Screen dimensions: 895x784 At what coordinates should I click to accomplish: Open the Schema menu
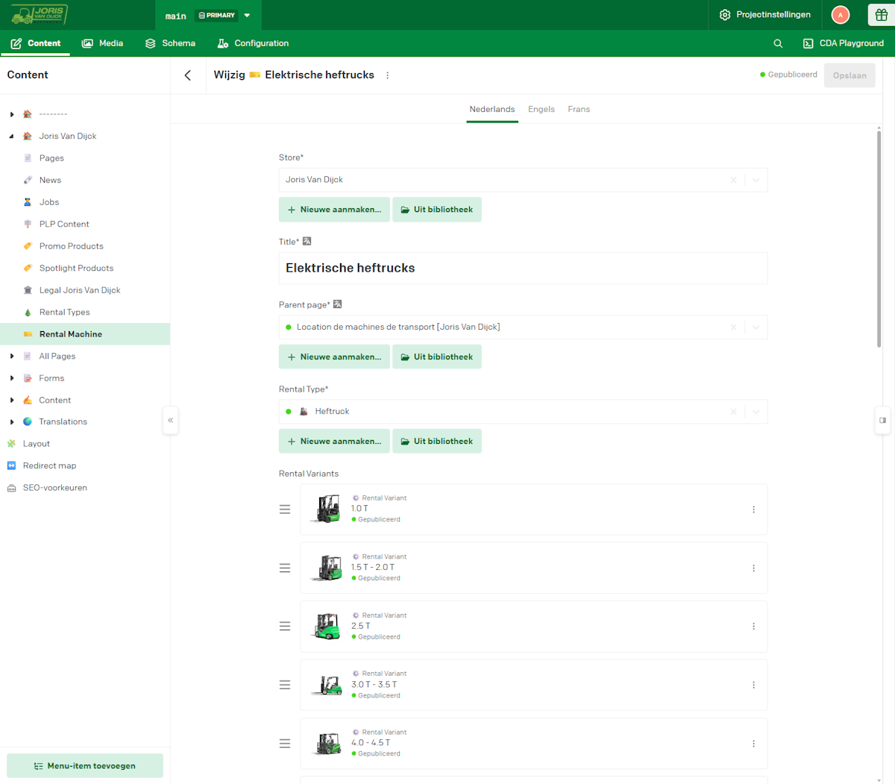[170, 43]
